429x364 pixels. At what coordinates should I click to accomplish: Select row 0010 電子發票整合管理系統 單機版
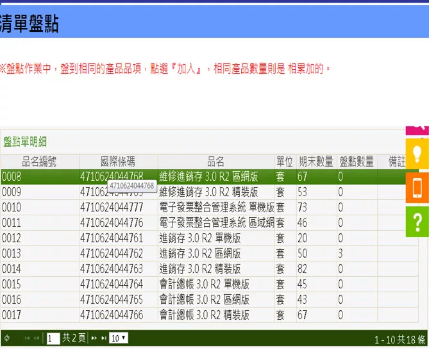[192, 208]
